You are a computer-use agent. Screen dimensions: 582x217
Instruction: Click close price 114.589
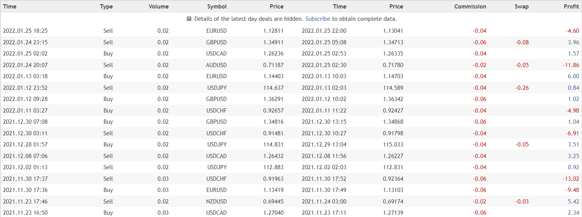tap(393, 88)
